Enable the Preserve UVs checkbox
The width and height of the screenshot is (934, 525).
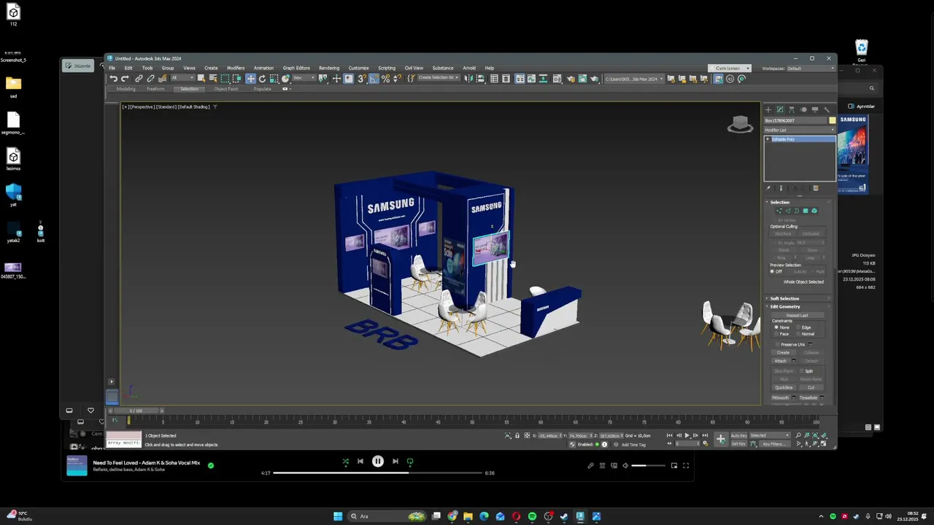[x=777, y=344]
